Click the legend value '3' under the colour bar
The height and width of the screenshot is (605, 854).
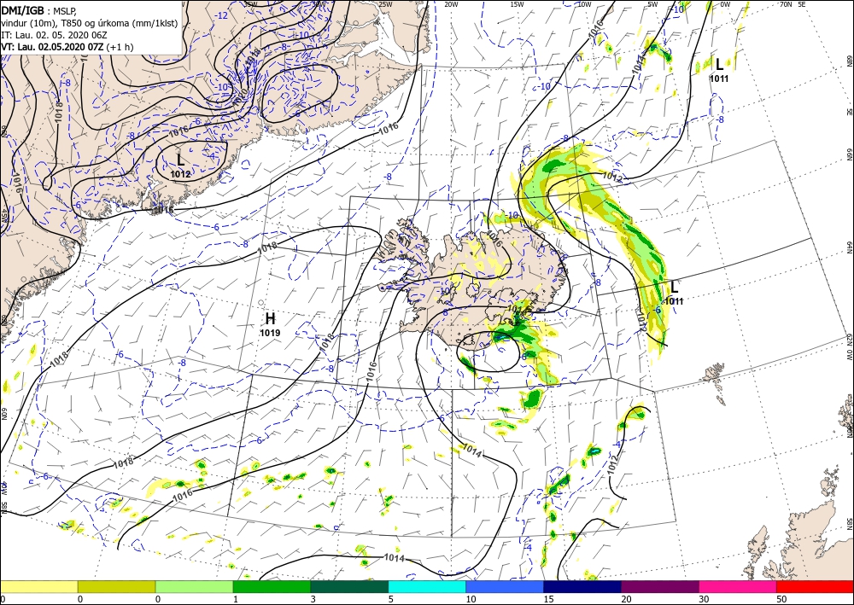tap(313, 600)
